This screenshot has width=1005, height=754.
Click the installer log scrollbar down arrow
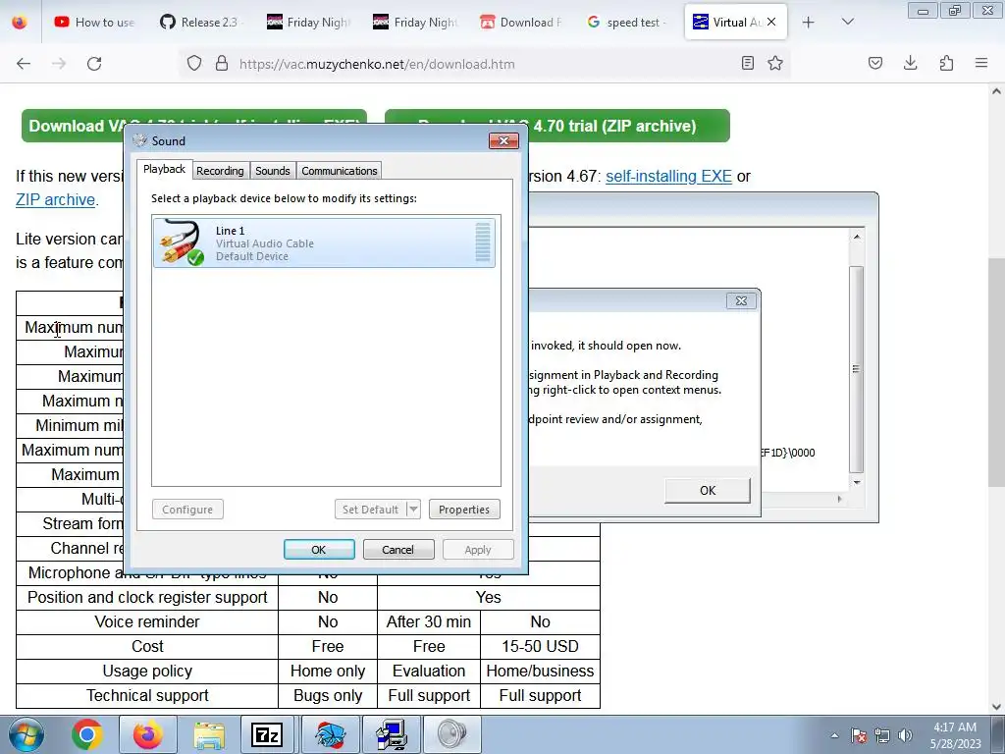pos(856,482)
